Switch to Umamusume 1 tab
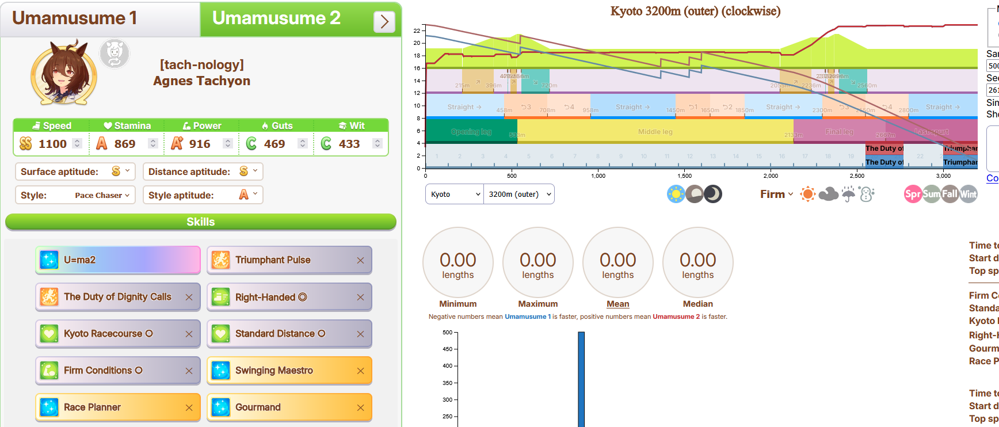The width and height of the screenshot is (999, 427). (100, 18)
